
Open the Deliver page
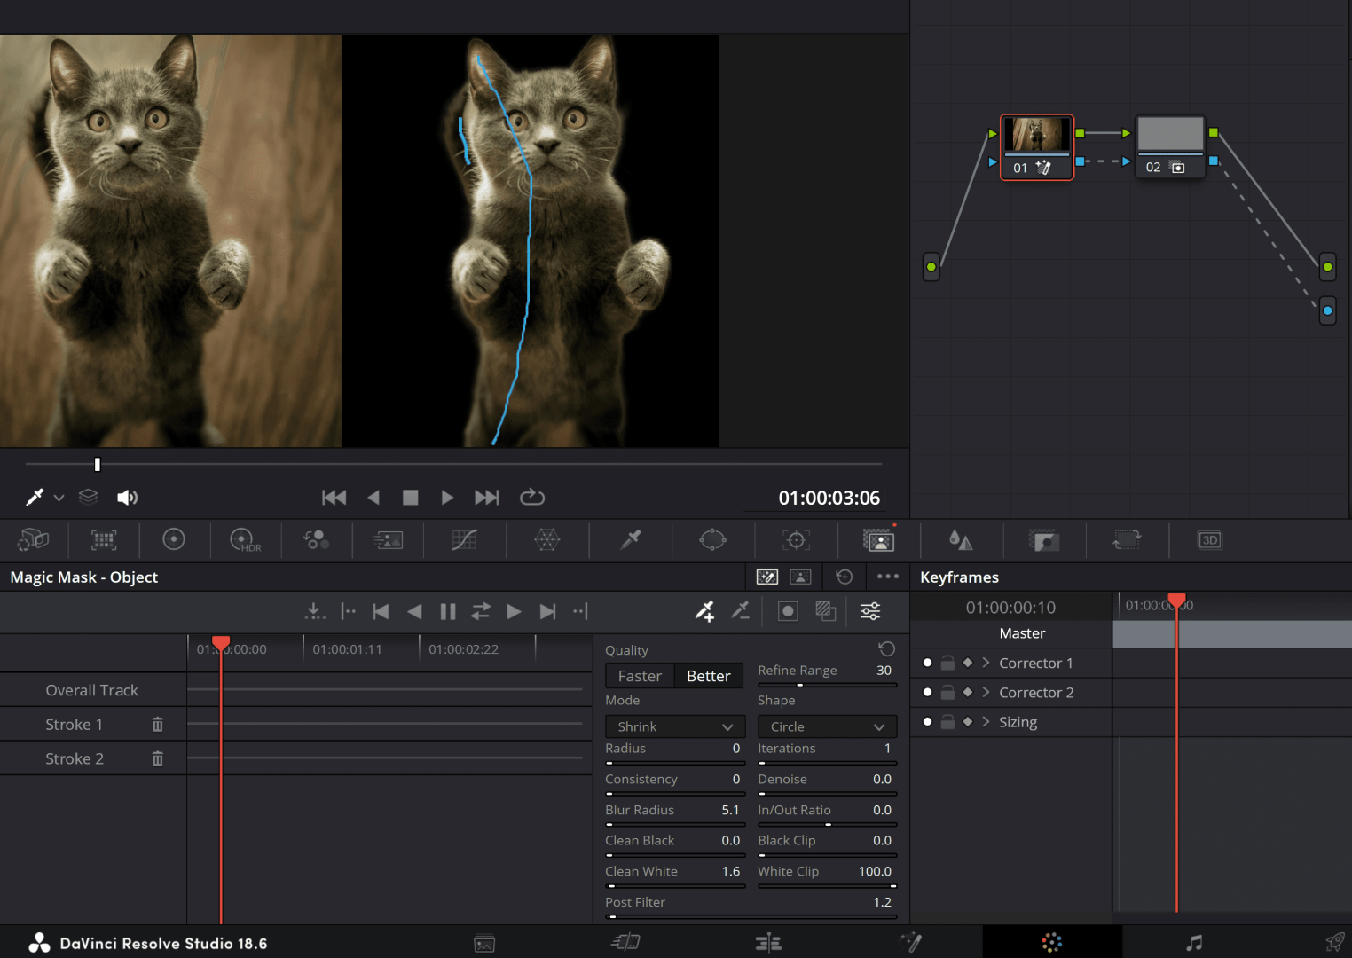(1334, 942)
